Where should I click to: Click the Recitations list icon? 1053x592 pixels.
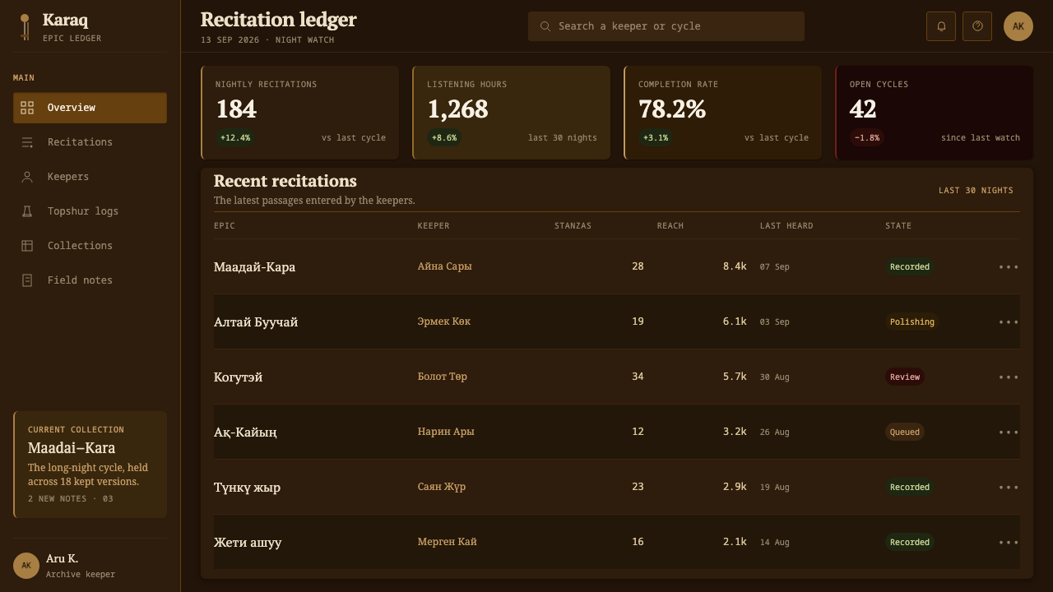27,142
